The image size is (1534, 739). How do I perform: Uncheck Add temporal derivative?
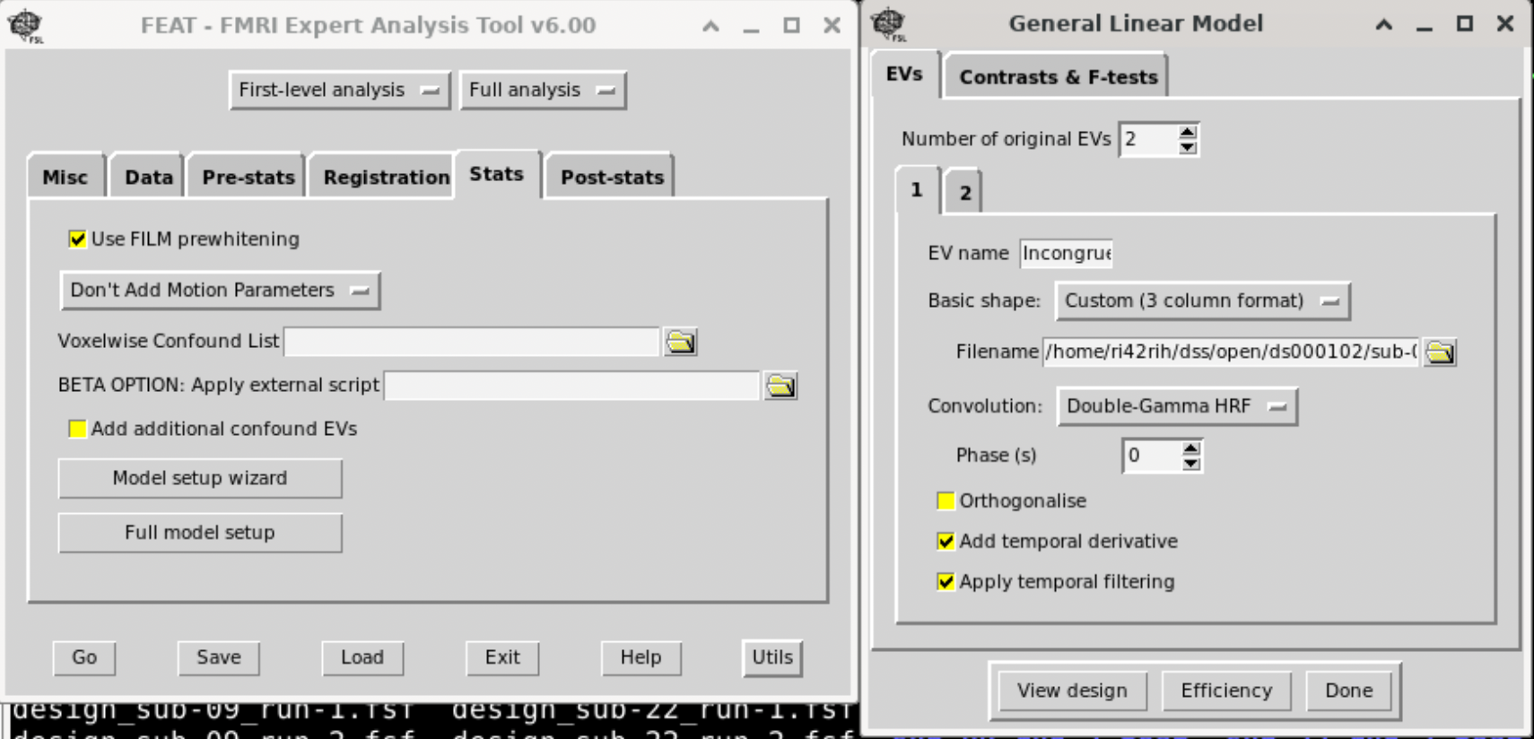[946, 542]
